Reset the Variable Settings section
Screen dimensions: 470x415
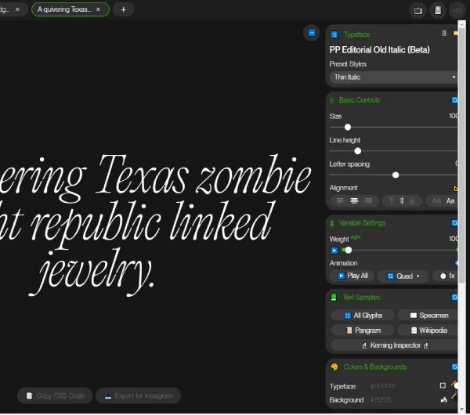pos(454,223)
